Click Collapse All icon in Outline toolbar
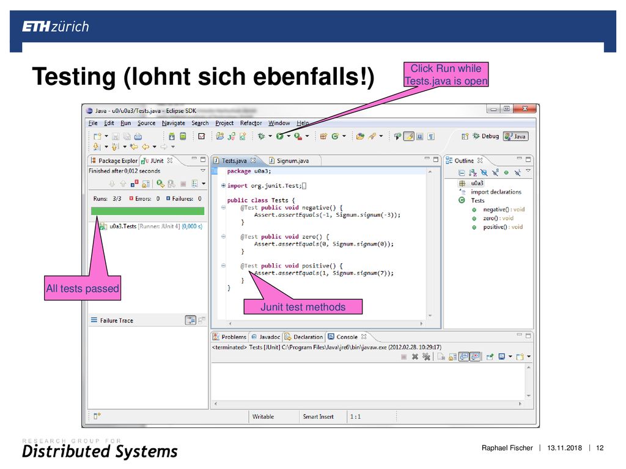 [x=462, y=173]
